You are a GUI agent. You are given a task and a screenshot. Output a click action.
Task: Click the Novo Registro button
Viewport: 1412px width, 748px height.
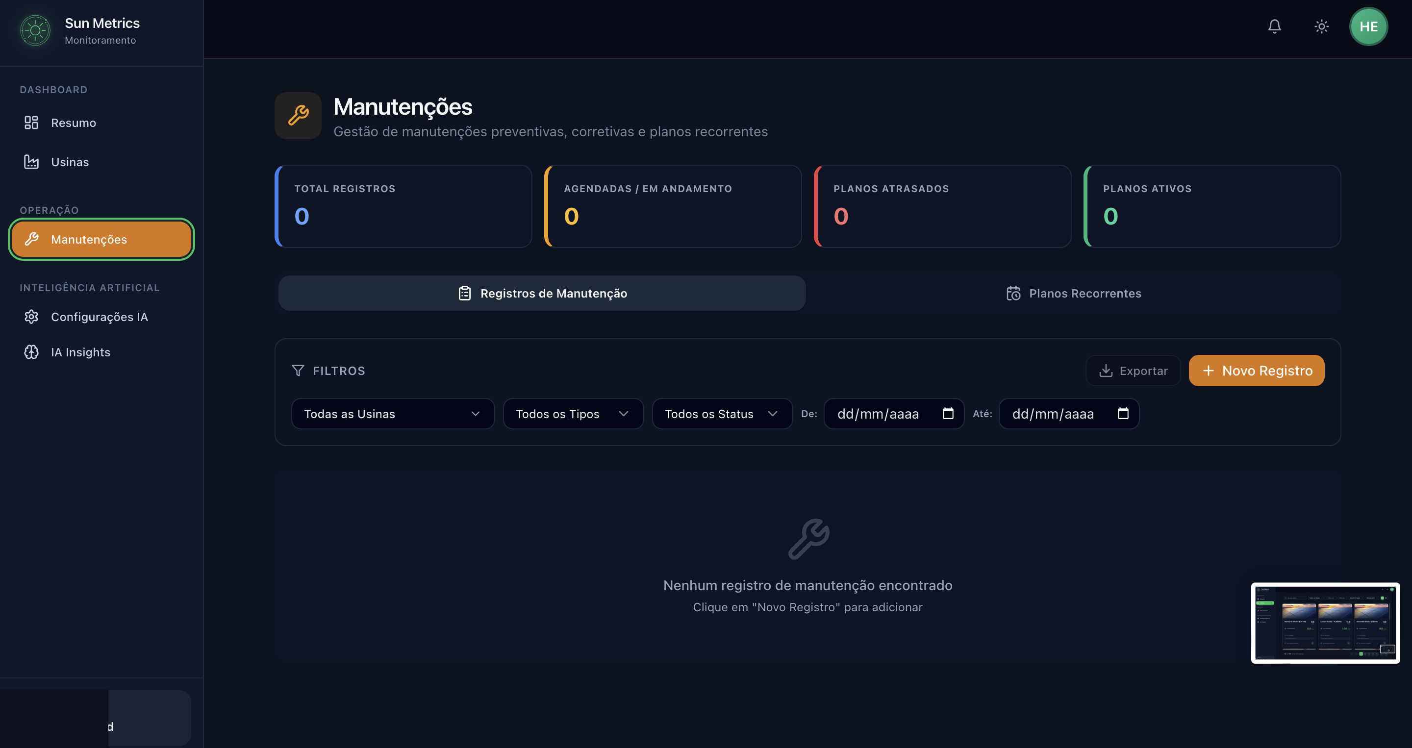[x=1256, y=371]
